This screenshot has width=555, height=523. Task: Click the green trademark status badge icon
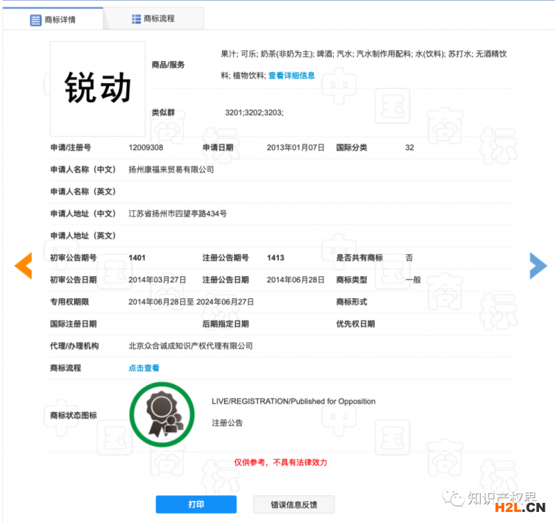[x=162, y=415]
